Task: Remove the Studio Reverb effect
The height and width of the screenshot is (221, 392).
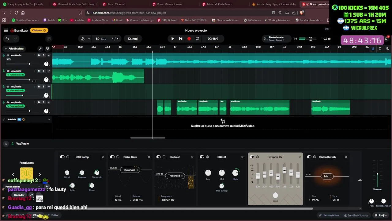Action: click(x=346, y=157)
